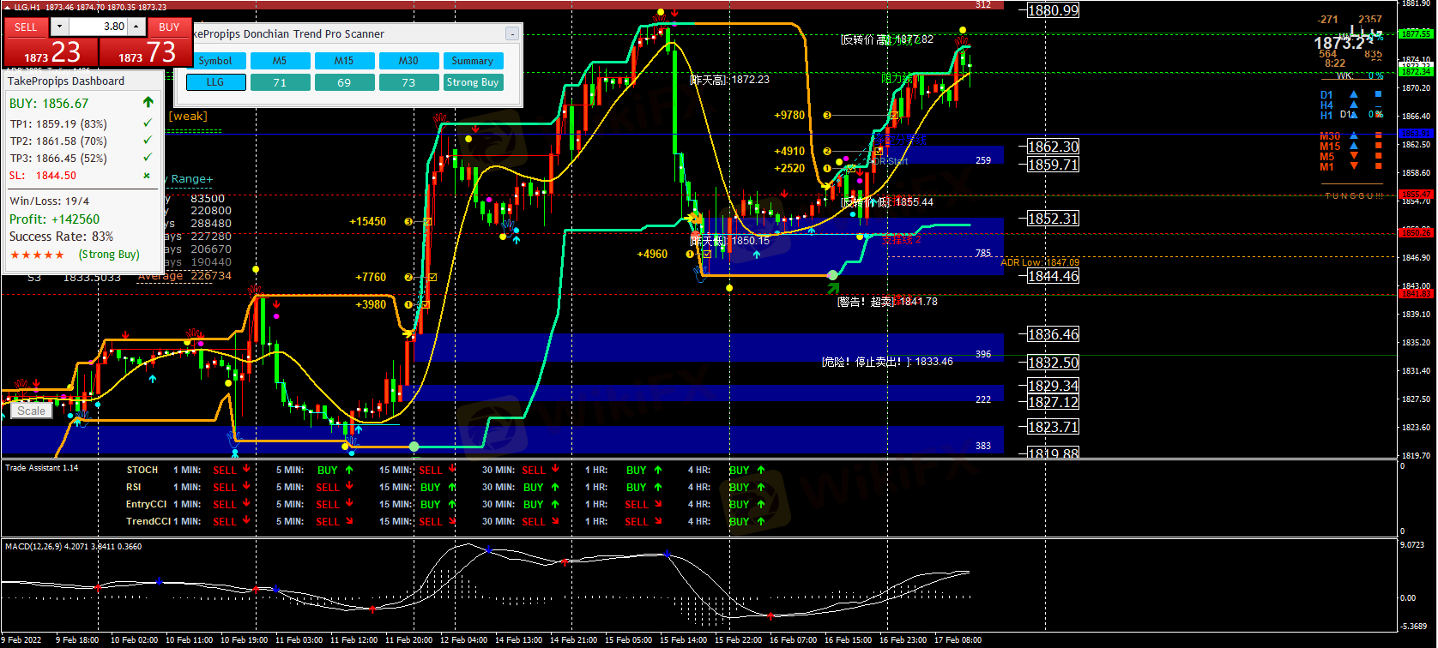Click the green up arrow beside BUY: 1856.67
This screenshot has height=648, width=1438.
148,103
